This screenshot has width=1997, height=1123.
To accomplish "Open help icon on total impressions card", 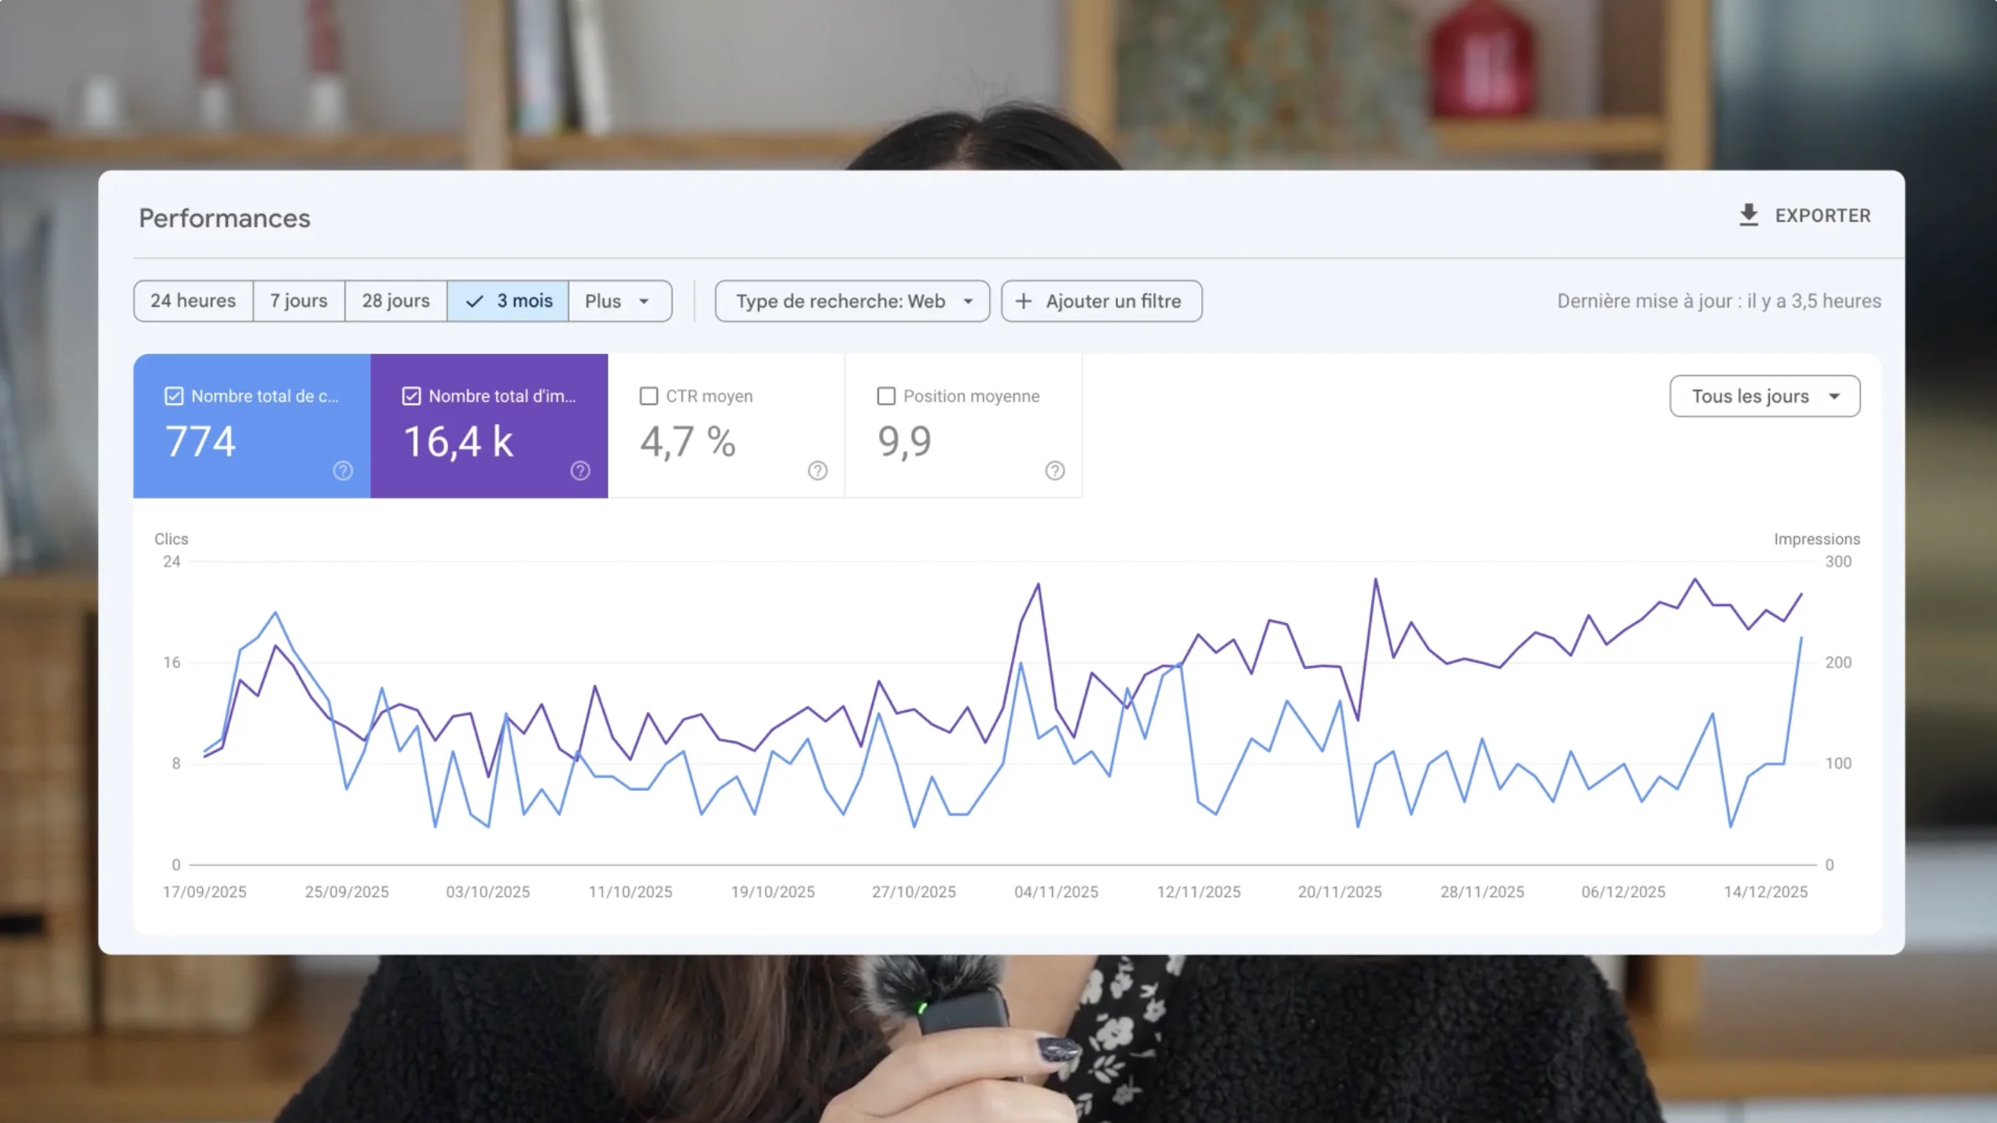I will pyautogui.click(x=580, y=470).
